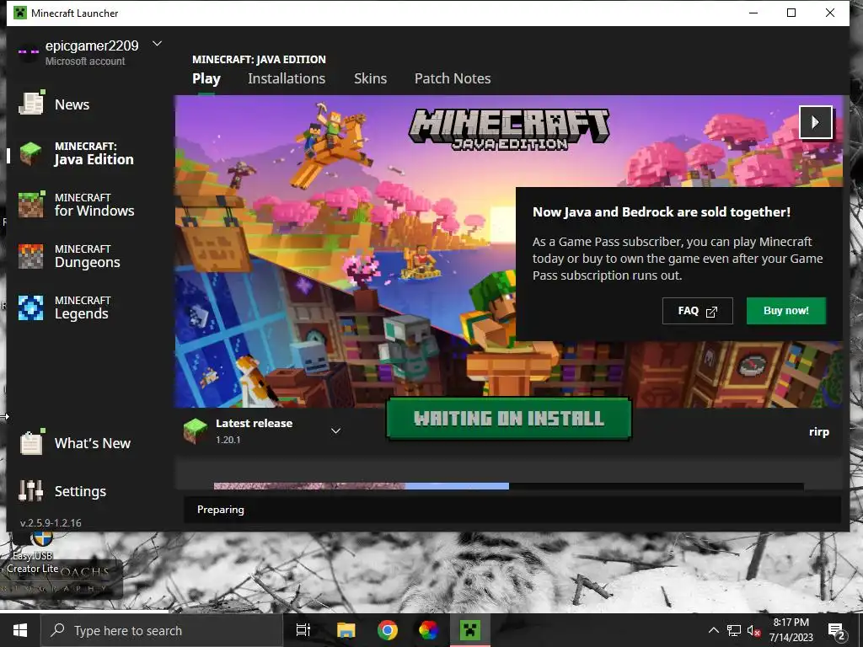Viewport: 863px width, 647px height.
Task: Open the colorful circle app on taskbar
Action: (429, 630)
